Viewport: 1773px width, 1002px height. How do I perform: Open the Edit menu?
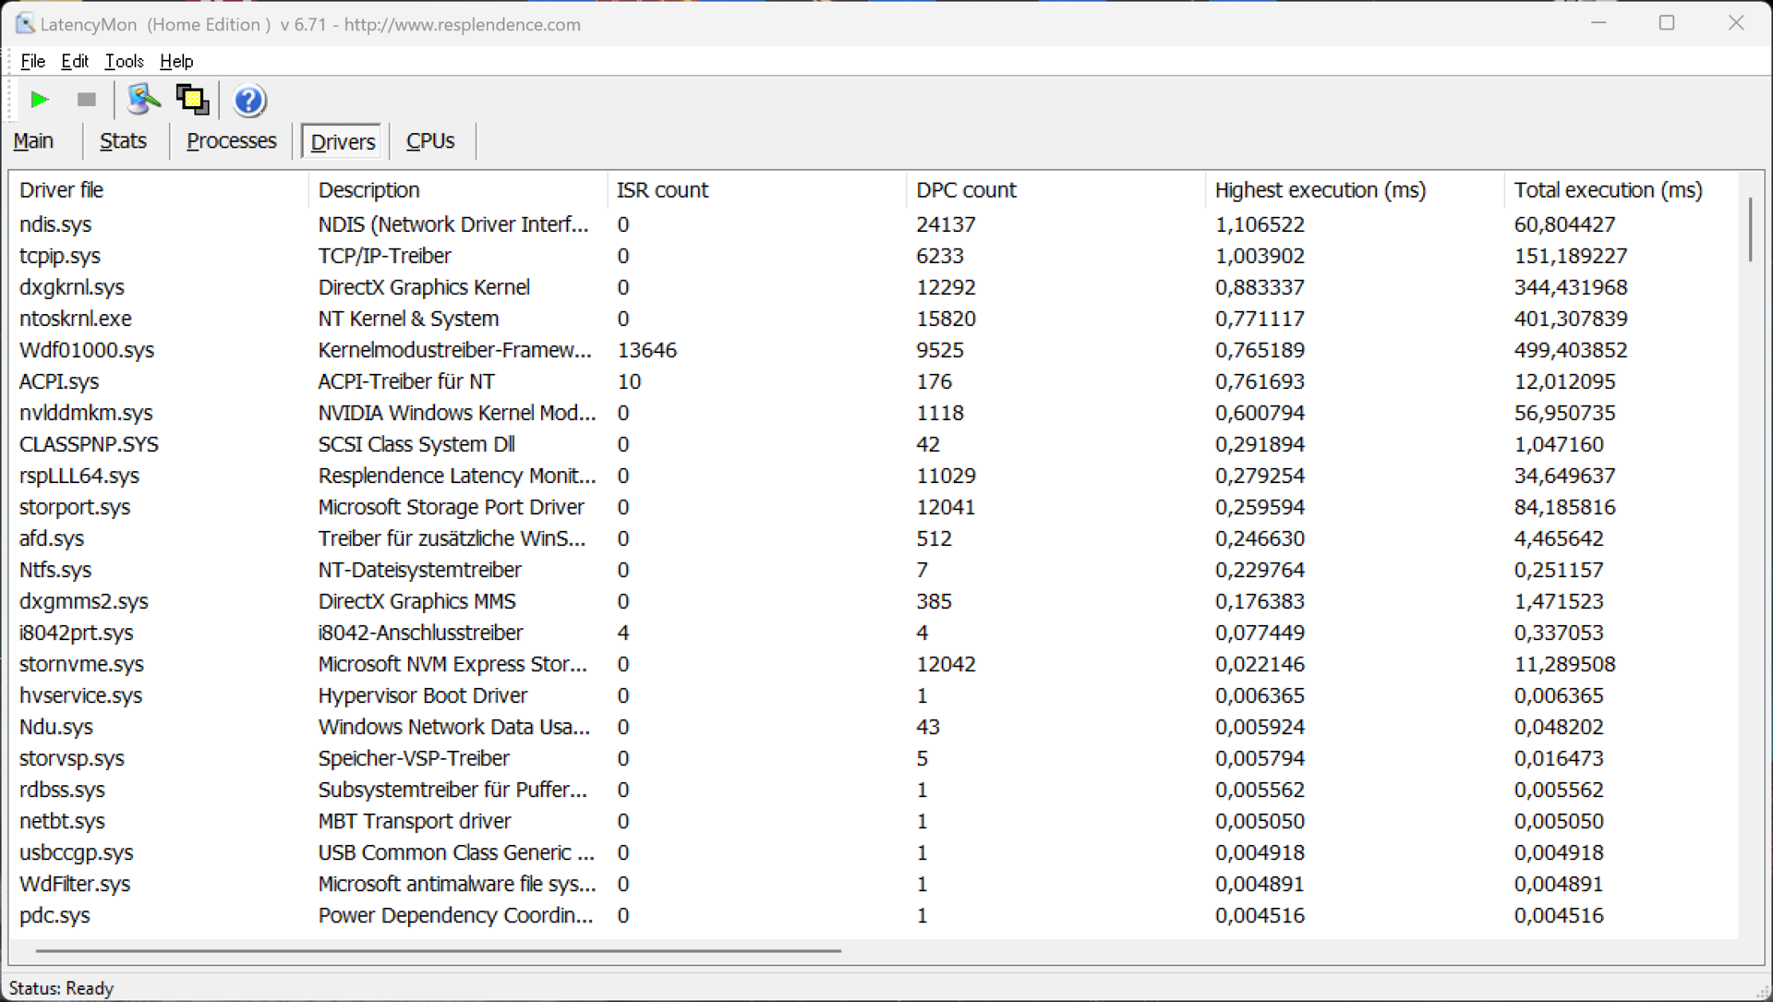(75, 61)
